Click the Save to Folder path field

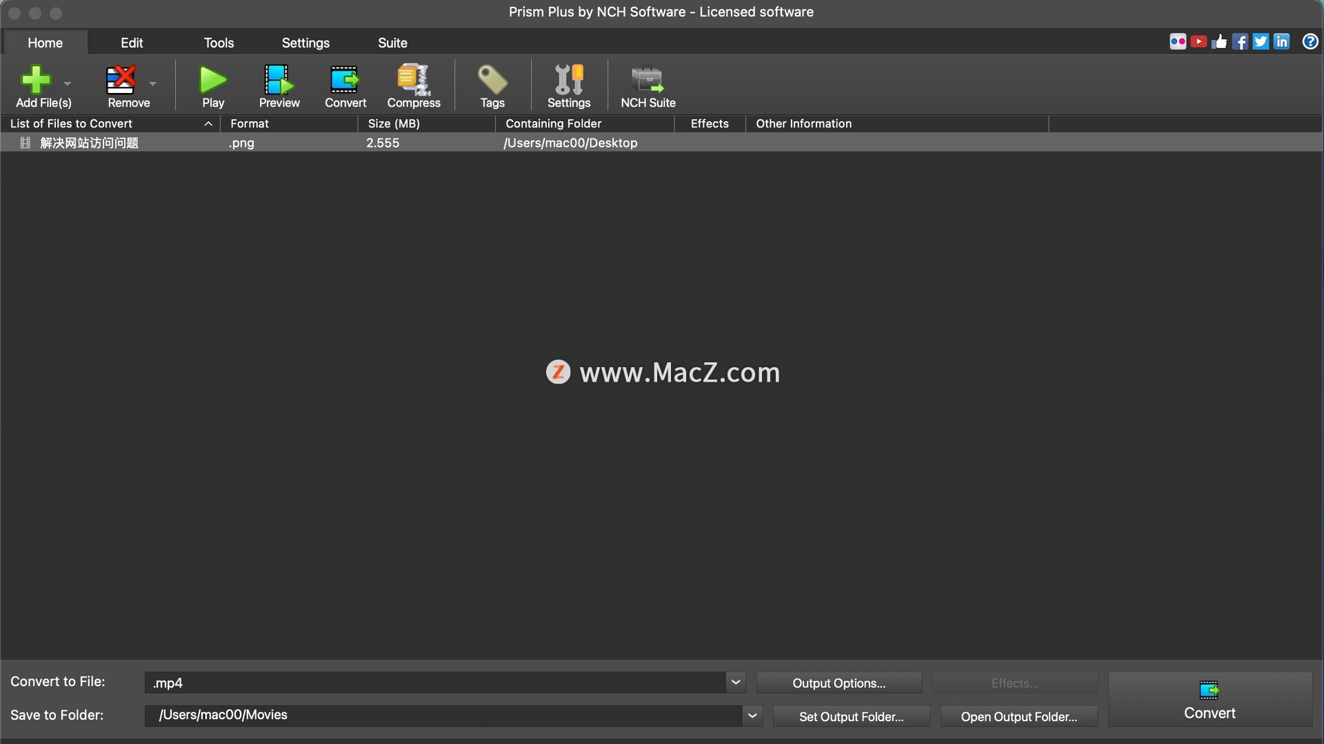pos(443,715)
